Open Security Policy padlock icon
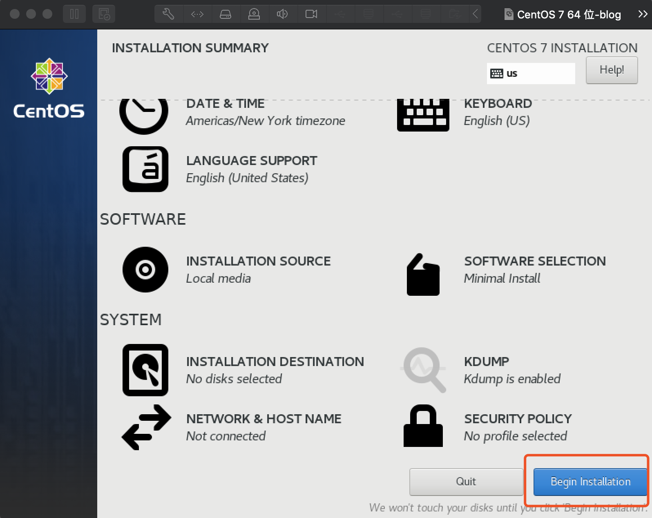This screenshot has height=518, width=652. coord(423,426)
